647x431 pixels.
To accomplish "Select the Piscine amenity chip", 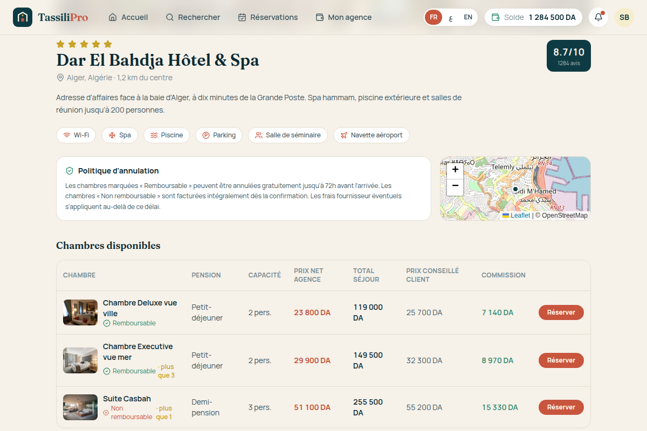I will [x=167, y=135].
